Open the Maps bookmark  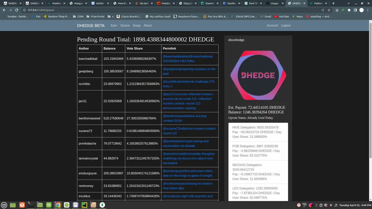point(297,17)
